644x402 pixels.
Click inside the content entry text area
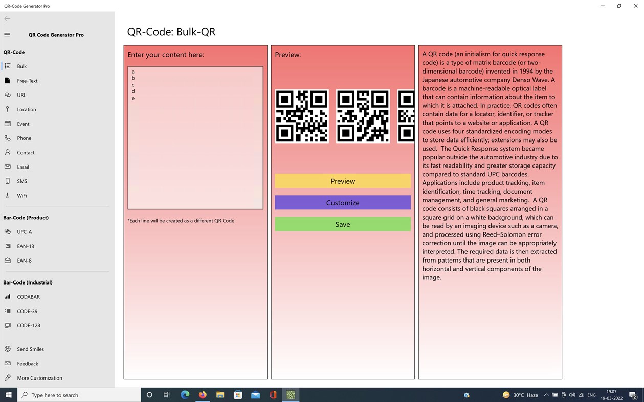[x=195, y=137]
